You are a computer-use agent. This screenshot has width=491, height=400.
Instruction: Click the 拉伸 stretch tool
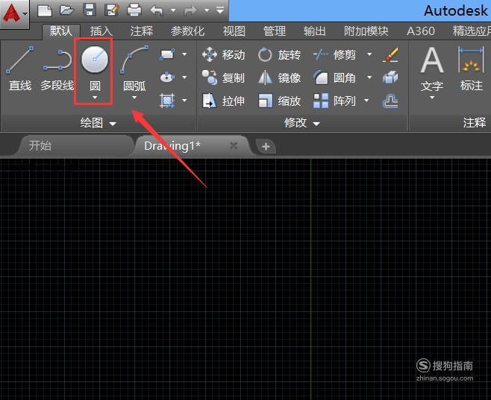click(x=223, y=101)
